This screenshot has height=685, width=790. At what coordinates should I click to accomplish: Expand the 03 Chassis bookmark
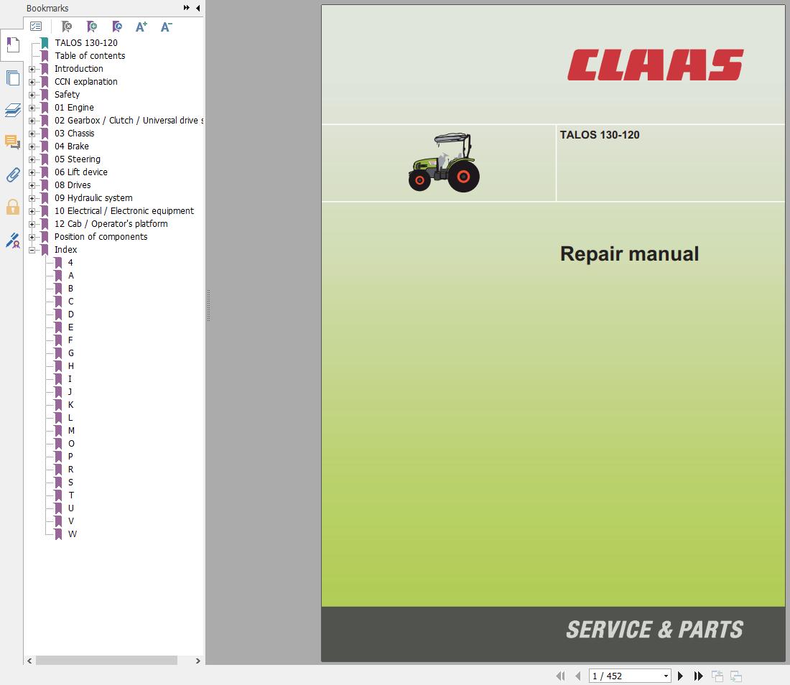(32, 134)
